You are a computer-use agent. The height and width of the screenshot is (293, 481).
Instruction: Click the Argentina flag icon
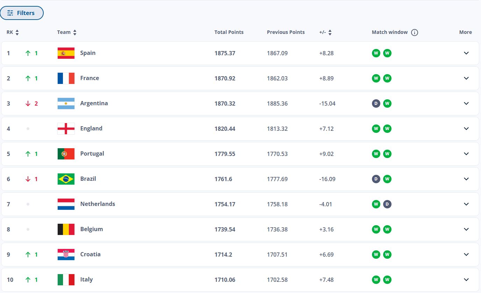66,103
